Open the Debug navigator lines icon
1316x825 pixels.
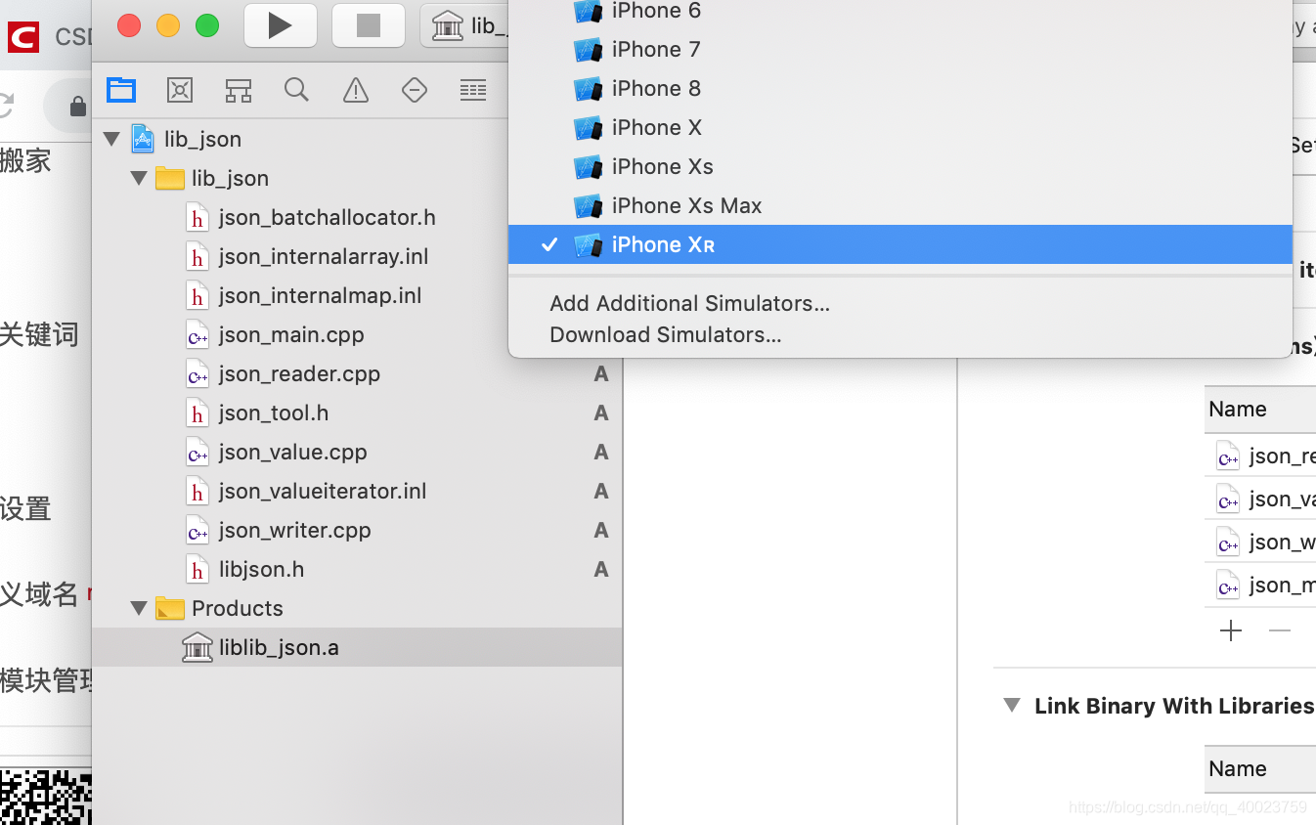473,91
